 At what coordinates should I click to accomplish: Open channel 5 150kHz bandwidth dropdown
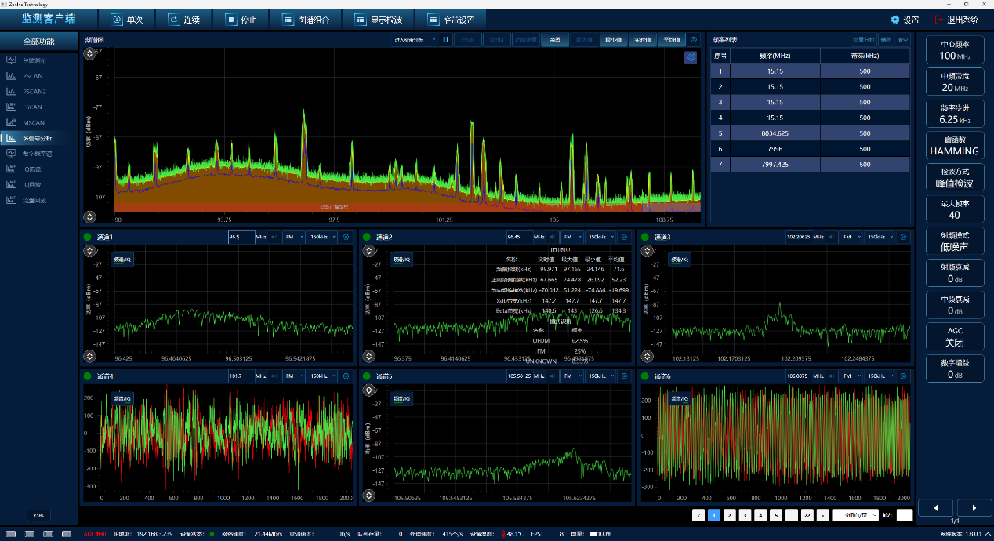601,376
